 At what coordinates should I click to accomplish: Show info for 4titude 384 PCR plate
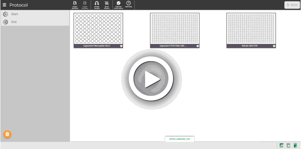click(274, 46)
